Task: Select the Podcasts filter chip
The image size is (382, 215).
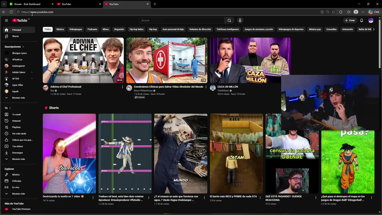Action: pyautogui.click(x=92, y=29)
